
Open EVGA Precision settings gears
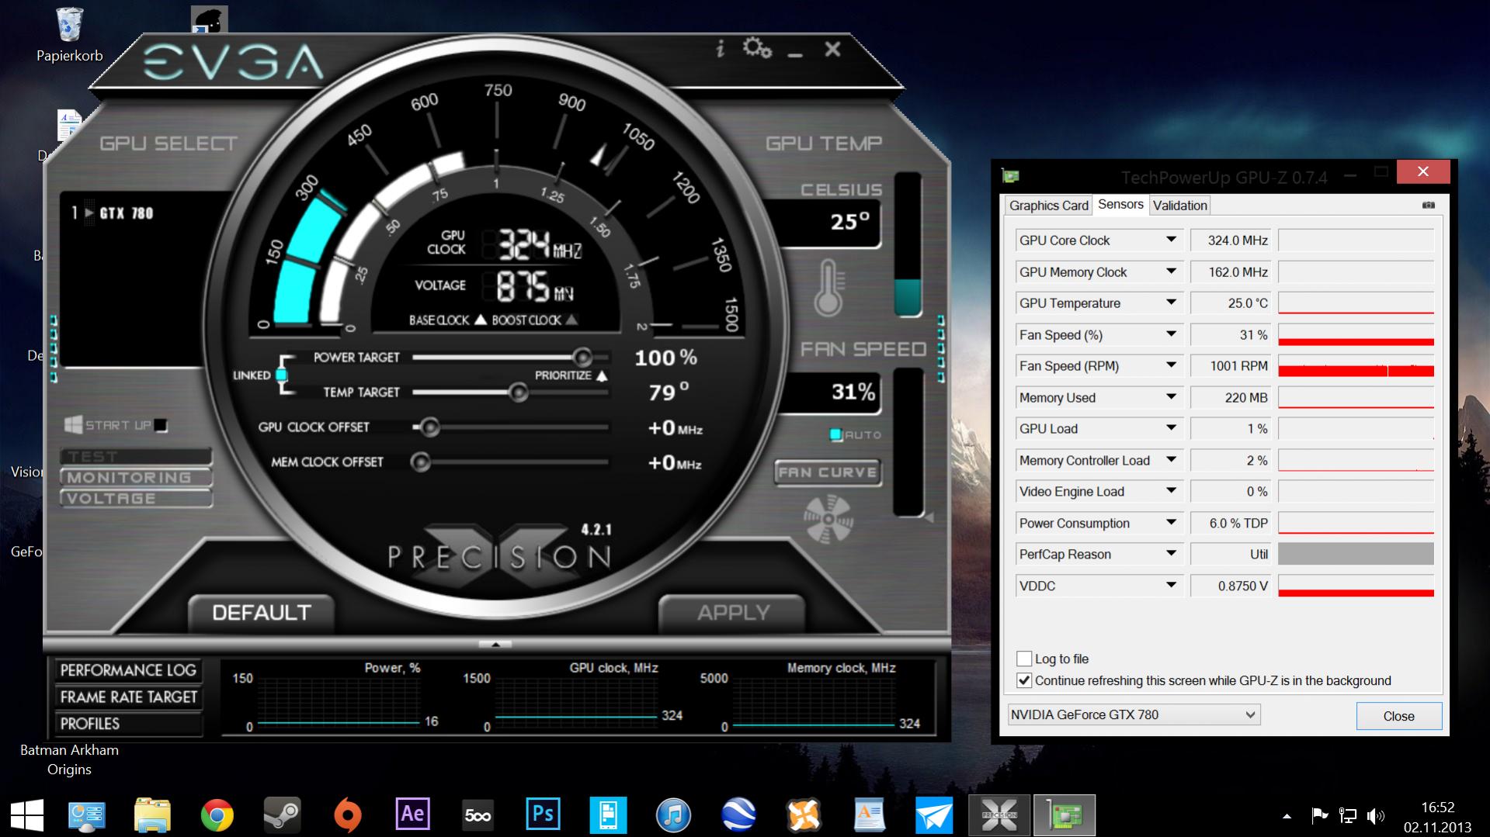(756, 49)
